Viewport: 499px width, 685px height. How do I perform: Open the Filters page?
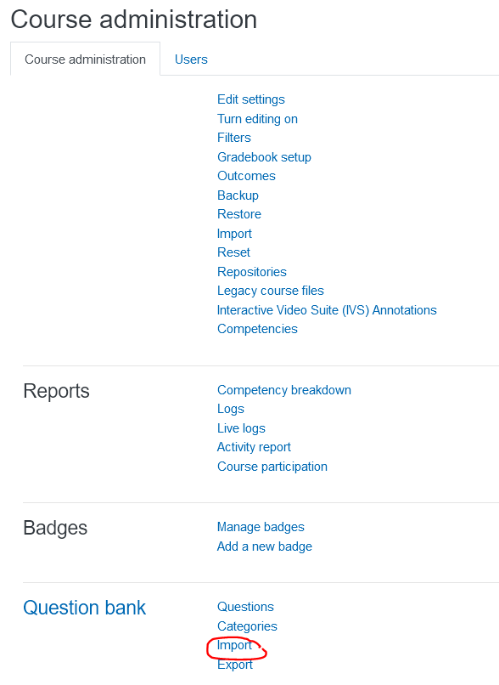233,138
